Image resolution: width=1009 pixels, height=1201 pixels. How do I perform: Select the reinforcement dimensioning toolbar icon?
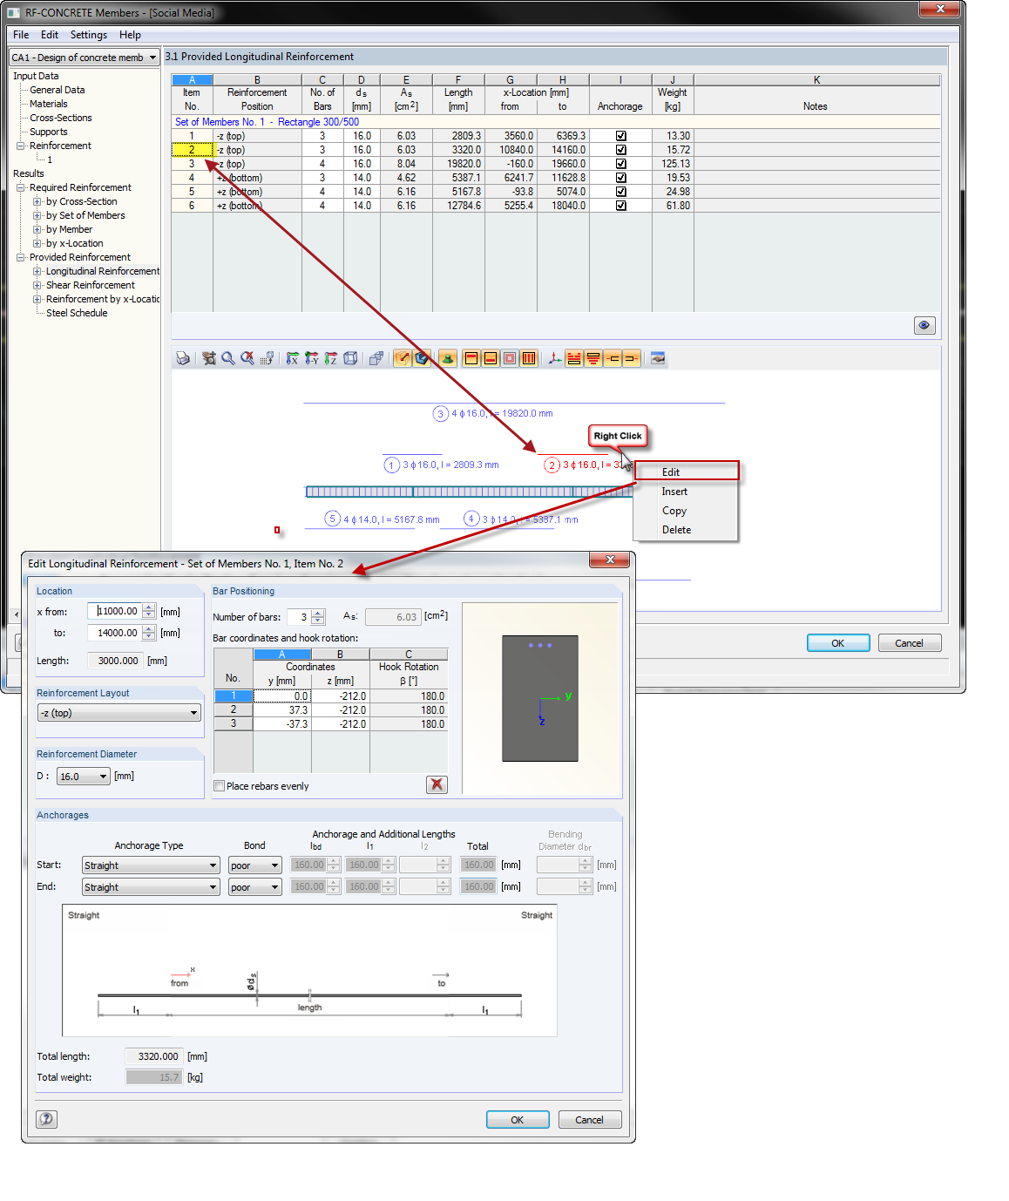574,358
